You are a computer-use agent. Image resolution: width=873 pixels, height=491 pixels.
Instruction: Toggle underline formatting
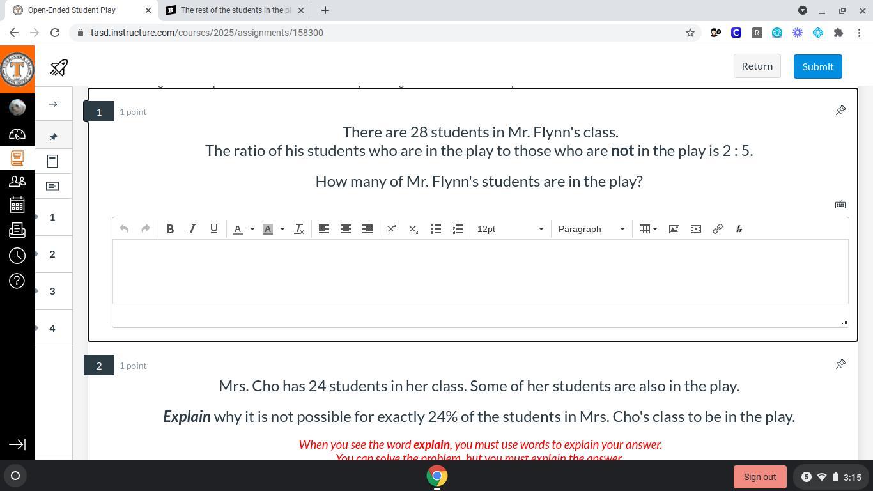pos(213,229)
